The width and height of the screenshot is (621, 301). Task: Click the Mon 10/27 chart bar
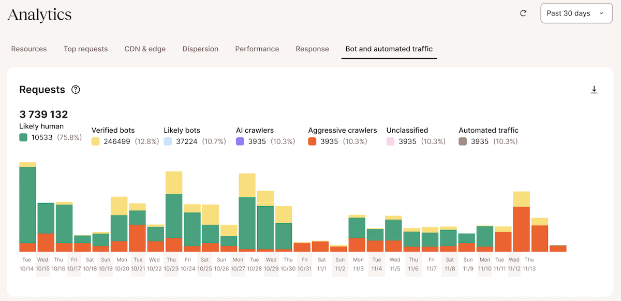(x=247, y=212)
